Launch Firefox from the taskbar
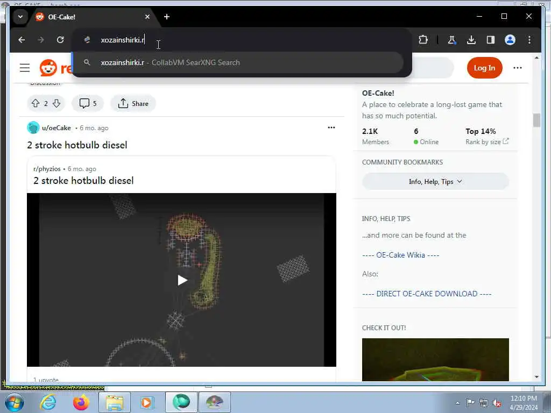The height and width of the screenshot is (413, 551). [81, 402]
